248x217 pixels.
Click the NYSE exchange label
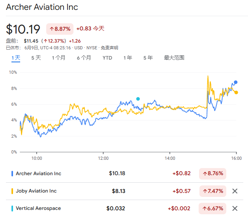click(x=92, y=48)
